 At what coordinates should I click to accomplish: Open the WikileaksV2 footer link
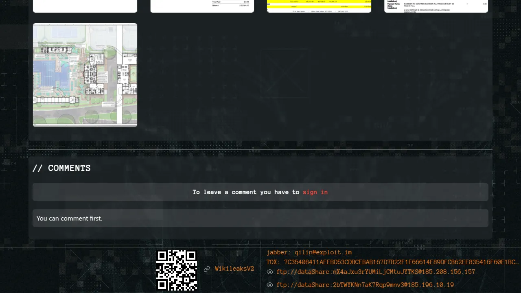coord(234,269)
